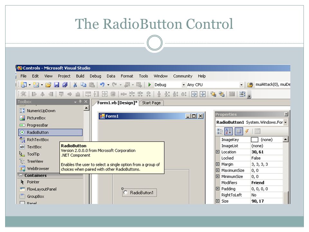This screenshot has height=232, width=309.
Task: Click the Align Lefts layout icon
Action: pyautogui.click(x=34, y=94)
